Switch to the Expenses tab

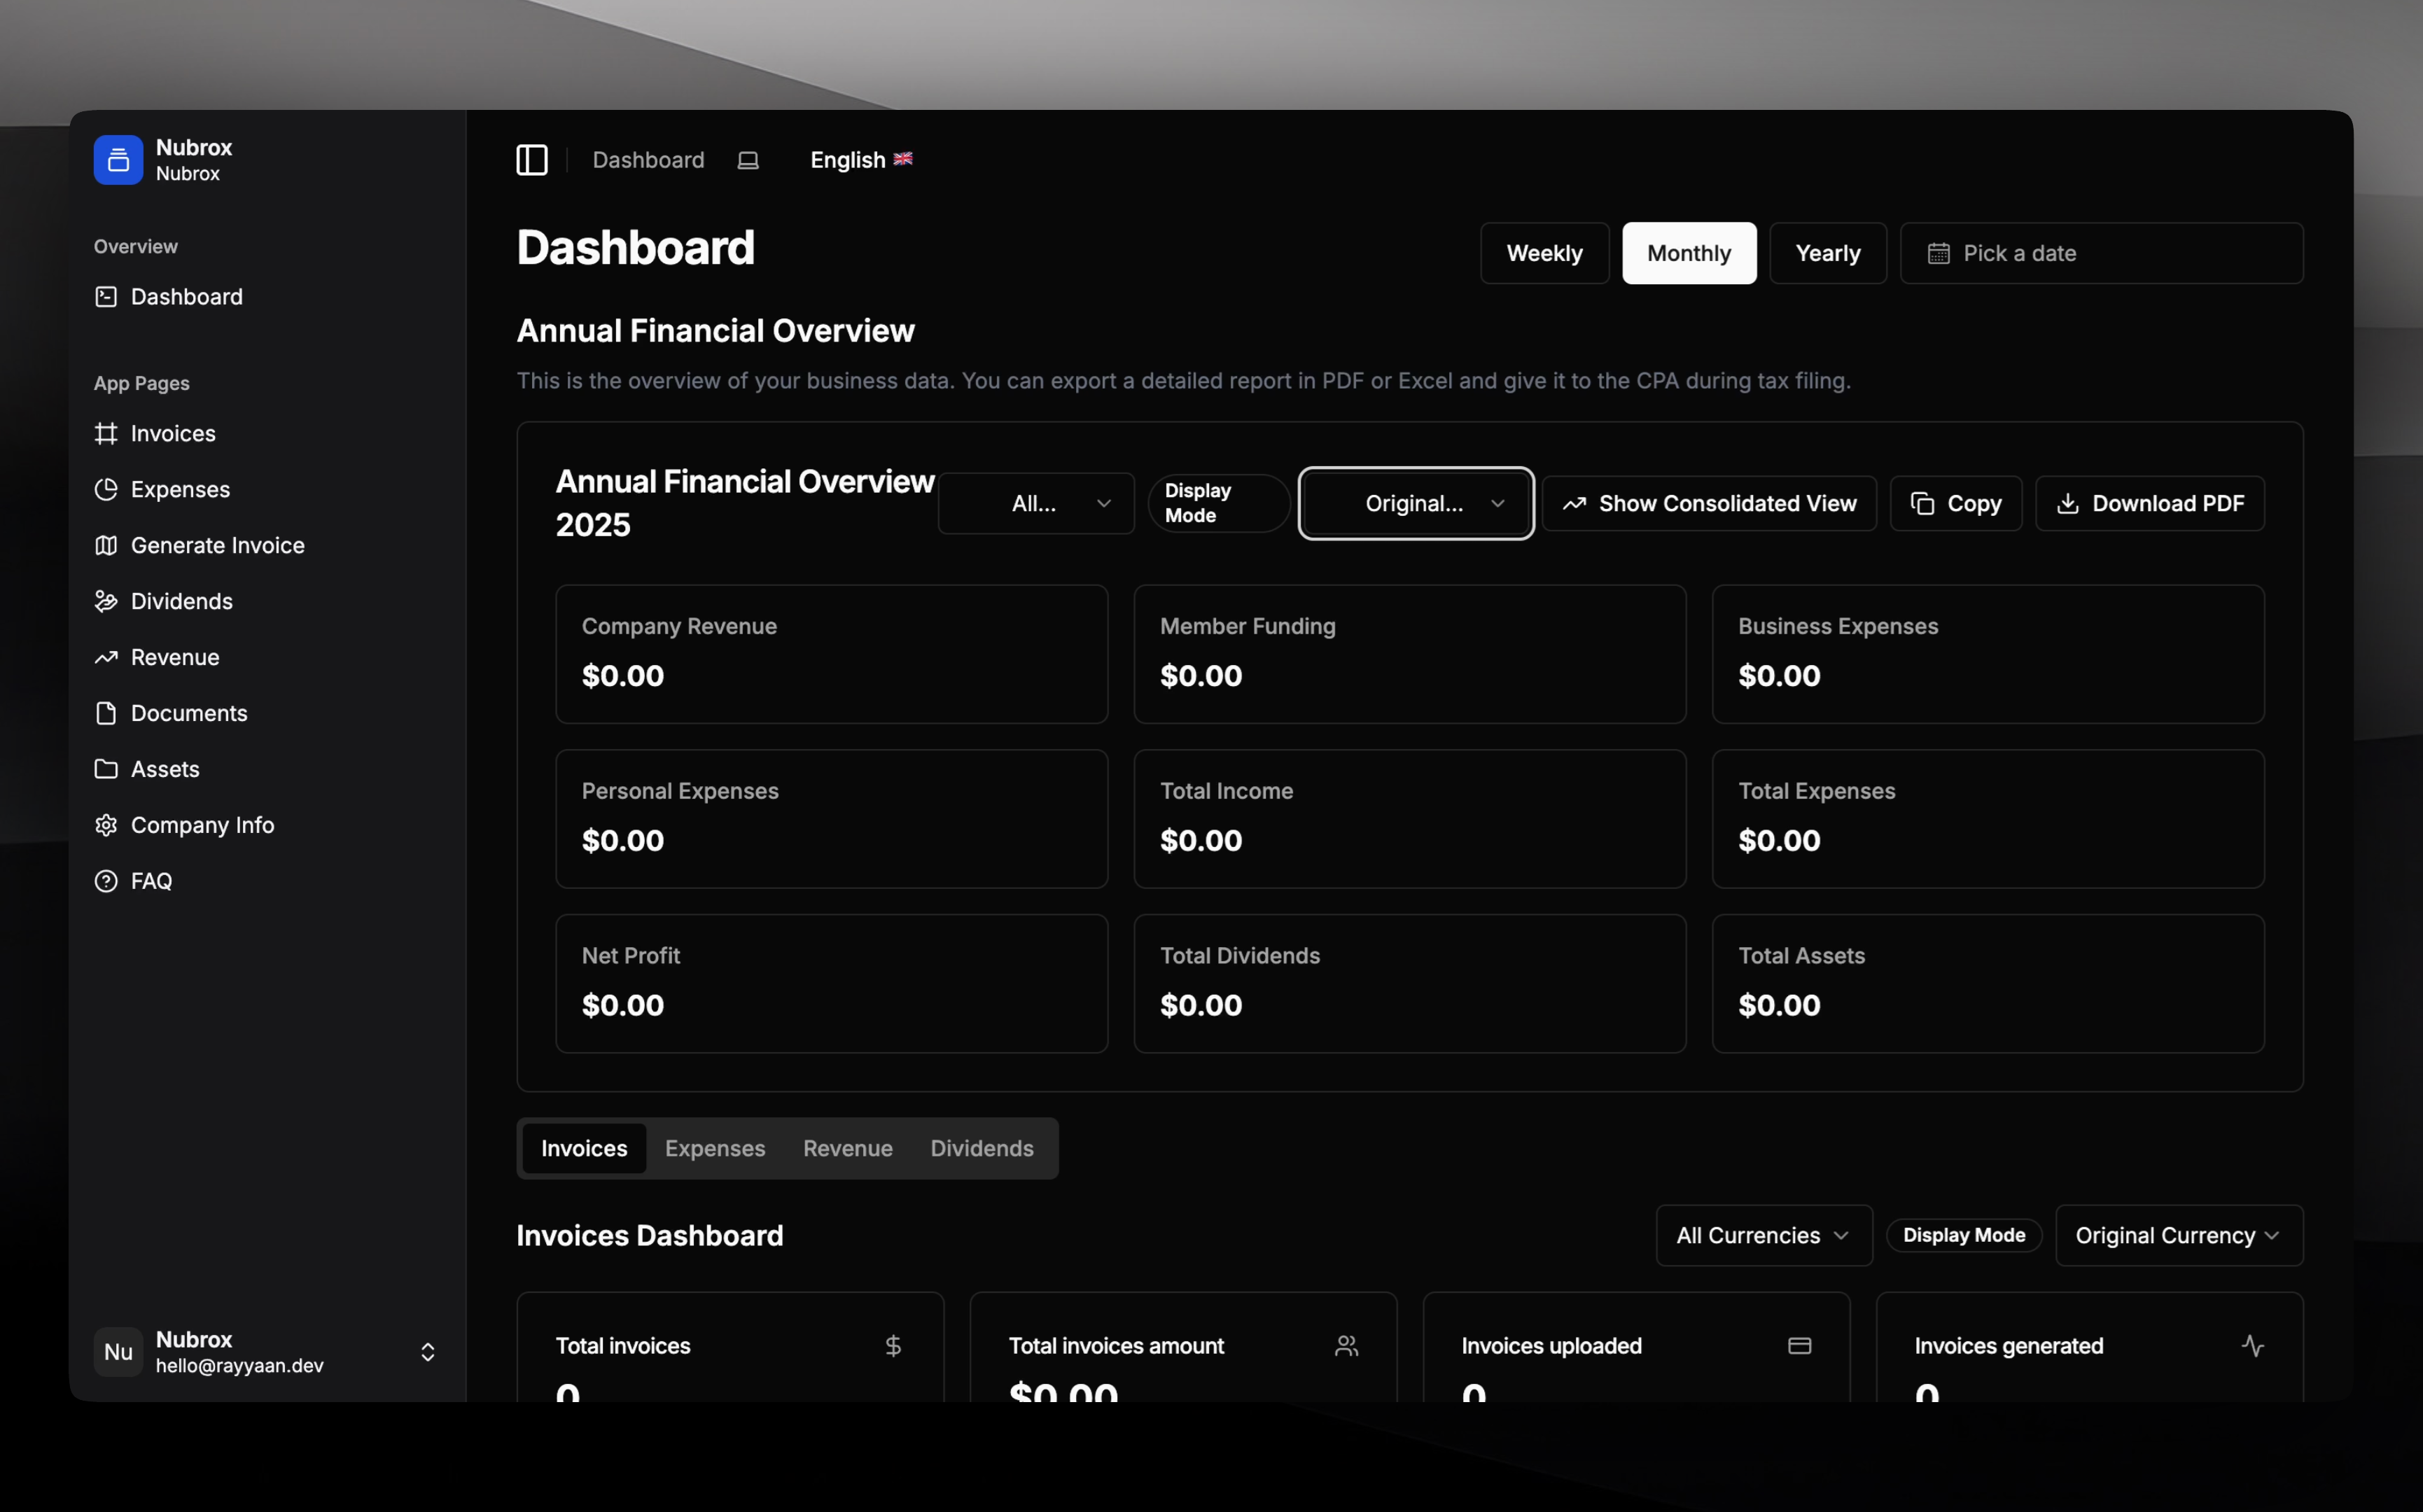tap(715, 1148)
